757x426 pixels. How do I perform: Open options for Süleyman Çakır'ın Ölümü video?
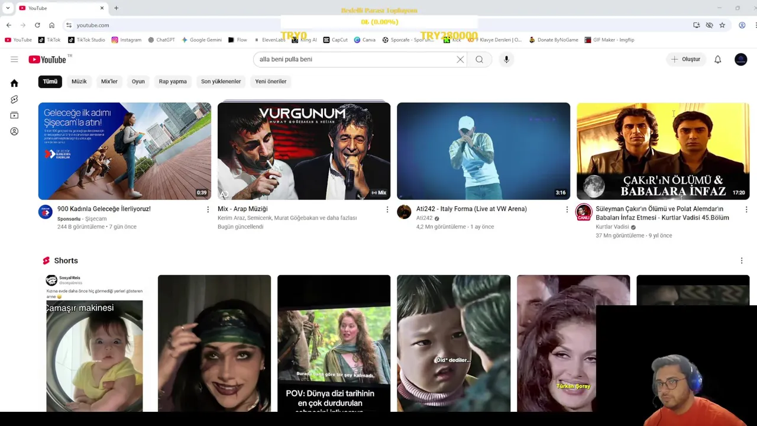tap(746, 209)
